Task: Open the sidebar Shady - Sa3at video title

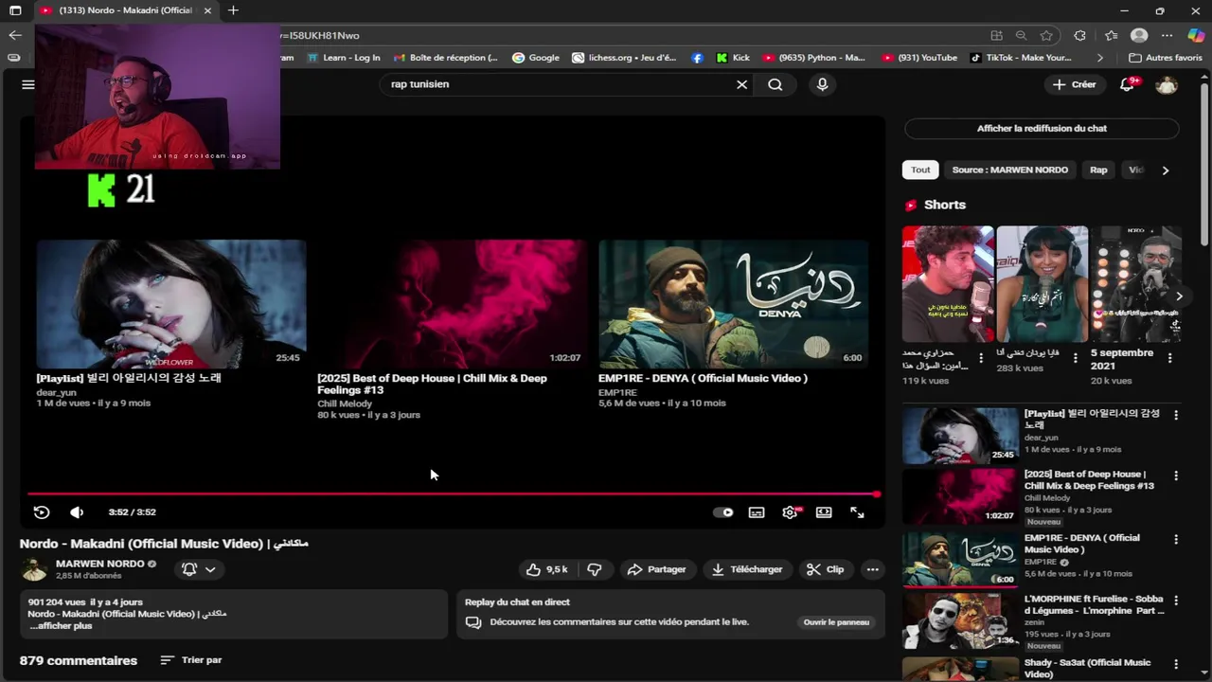Action: (1087, 668)
